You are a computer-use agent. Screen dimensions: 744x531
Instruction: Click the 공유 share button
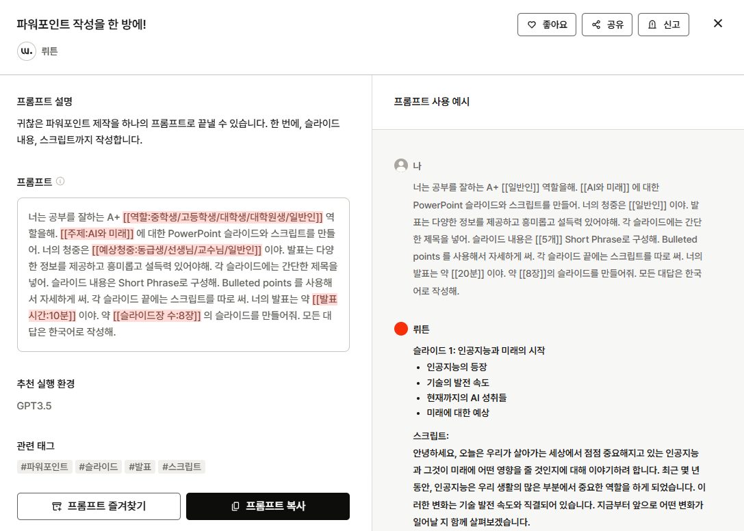pyautogui.click(x=606, y=25)
